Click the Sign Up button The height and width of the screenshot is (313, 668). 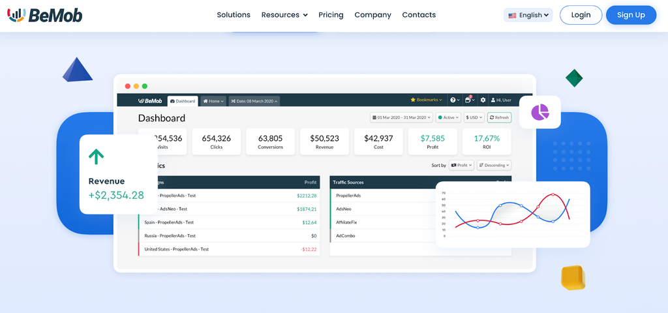coord(631,15)
